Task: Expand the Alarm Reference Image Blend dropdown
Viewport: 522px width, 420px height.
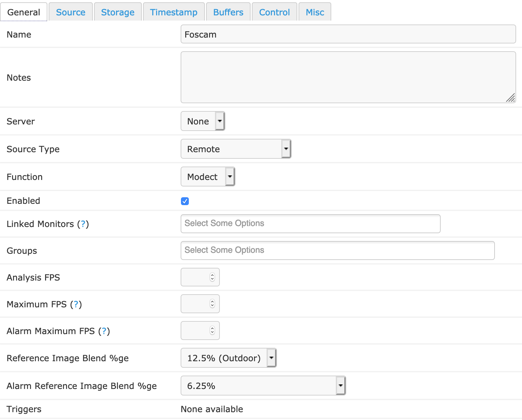Action: (263, 386)
